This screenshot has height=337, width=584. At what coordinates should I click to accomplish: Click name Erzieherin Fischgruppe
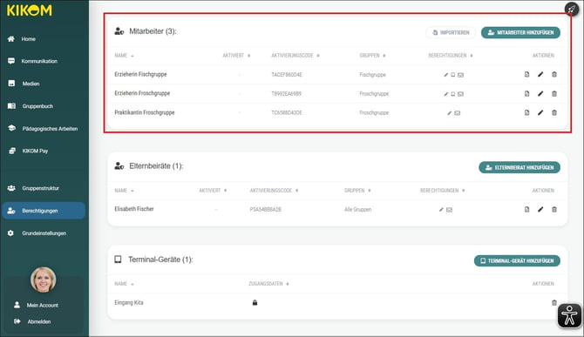(x=140, y=74)
